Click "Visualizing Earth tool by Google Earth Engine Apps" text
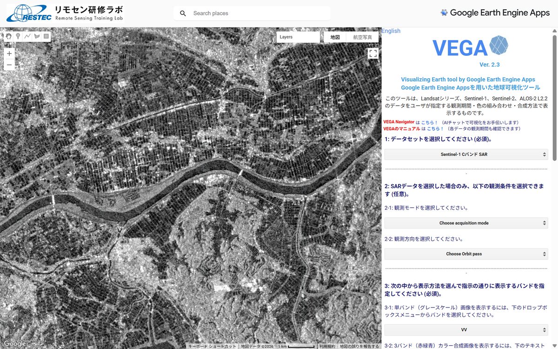The image size is (558, 349). pyautogui.click(x=468, y=80)
